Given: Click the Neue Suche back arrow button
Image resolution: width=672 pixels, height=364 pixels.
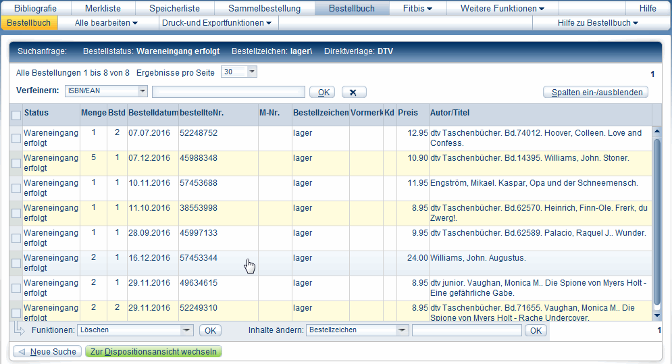Looking at the screenshot, I should pyautogui.click(x=47, y=351).
